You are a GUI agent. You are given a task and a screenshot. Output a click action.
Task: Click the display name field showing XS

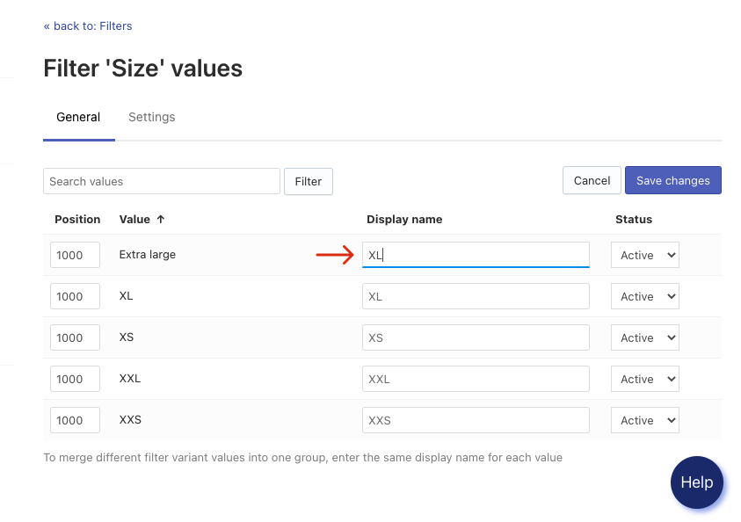[x=476, y=337]
